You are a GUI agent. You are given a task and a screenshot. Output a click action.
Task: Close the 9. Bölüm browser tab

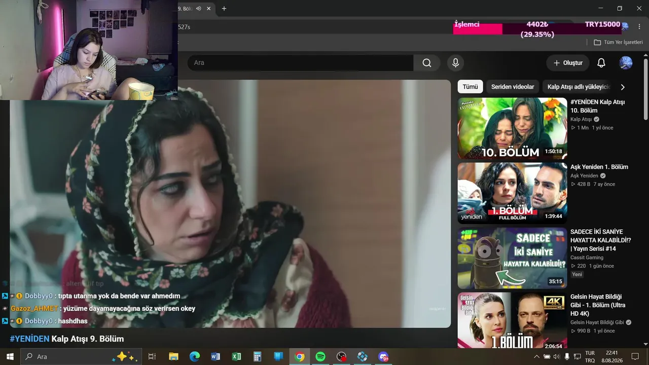point(208,9)
